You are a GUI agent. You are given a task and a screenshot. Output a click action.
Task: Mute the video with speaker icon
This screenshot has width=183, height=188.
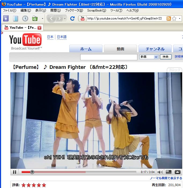[160, 172]
